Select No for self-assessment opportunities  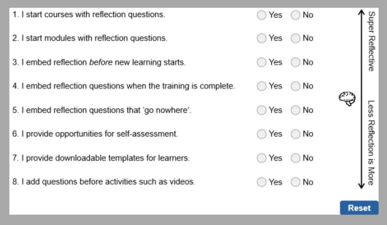coord(296,134)
